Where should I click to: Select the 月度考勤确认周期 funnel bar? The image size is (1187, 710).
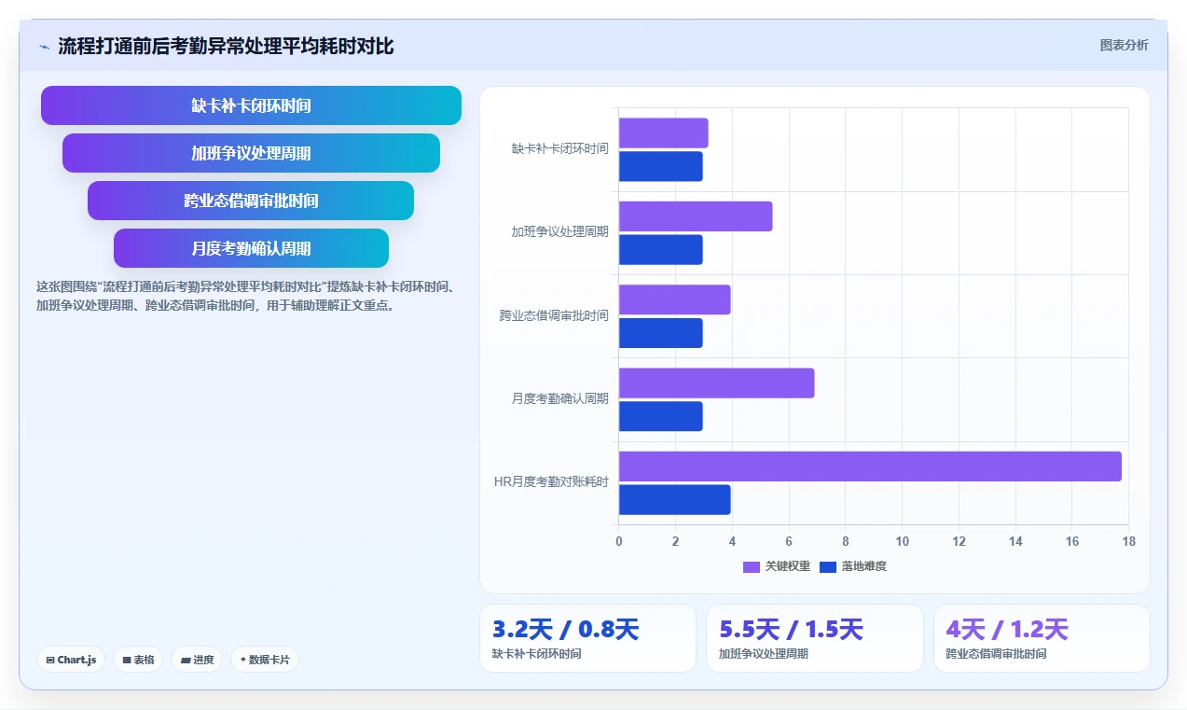point(251,248)
